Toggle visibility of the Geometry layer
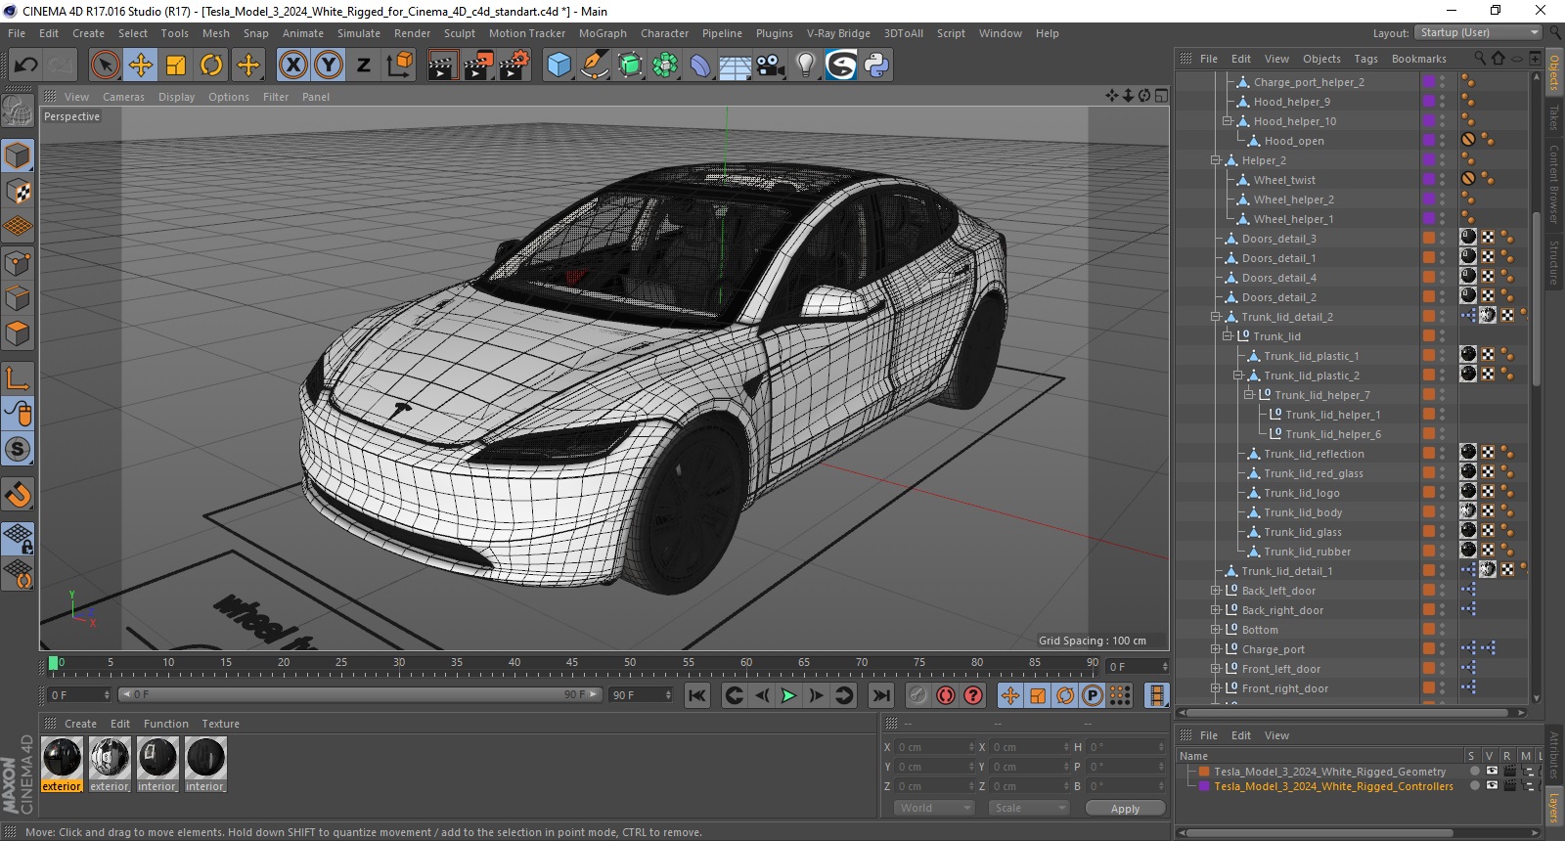Screen dimensions: 1565x841 [x=1492, y=772]
